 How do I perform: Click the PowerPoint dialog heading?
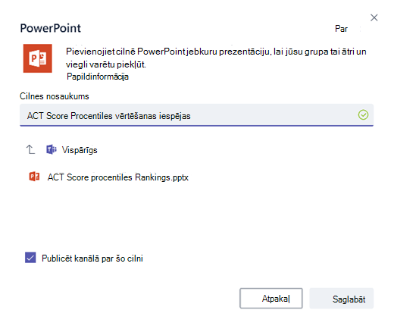[51, 28]
